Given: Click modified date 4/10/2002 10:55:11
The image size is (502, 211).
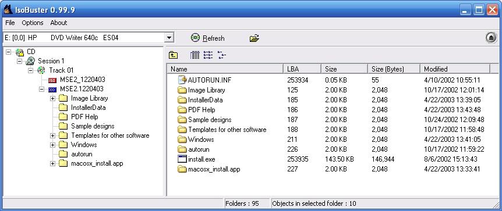Looking at the screenshot, I should pyautogui.click(x=452, y=80).
